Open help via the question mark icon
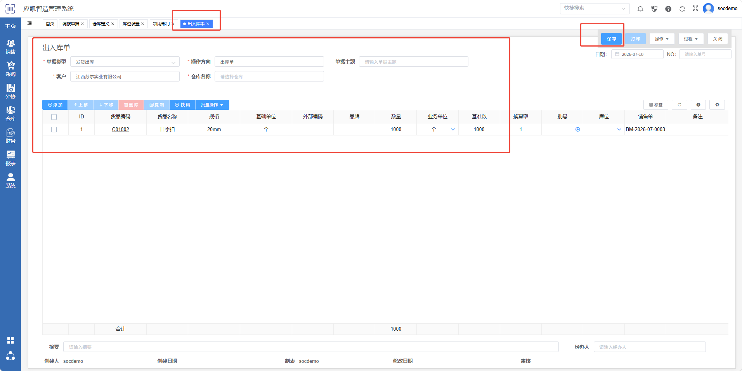Image resolution: width=742 pixels, height=371 pixels. 668,9
